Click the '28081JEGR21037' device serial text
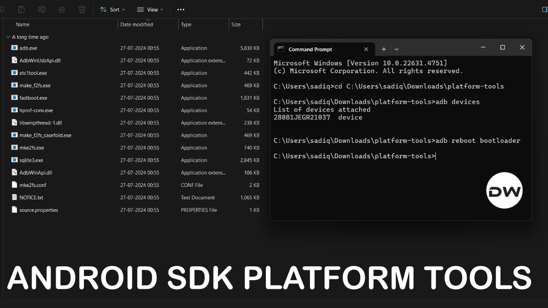 pos(302,117)
